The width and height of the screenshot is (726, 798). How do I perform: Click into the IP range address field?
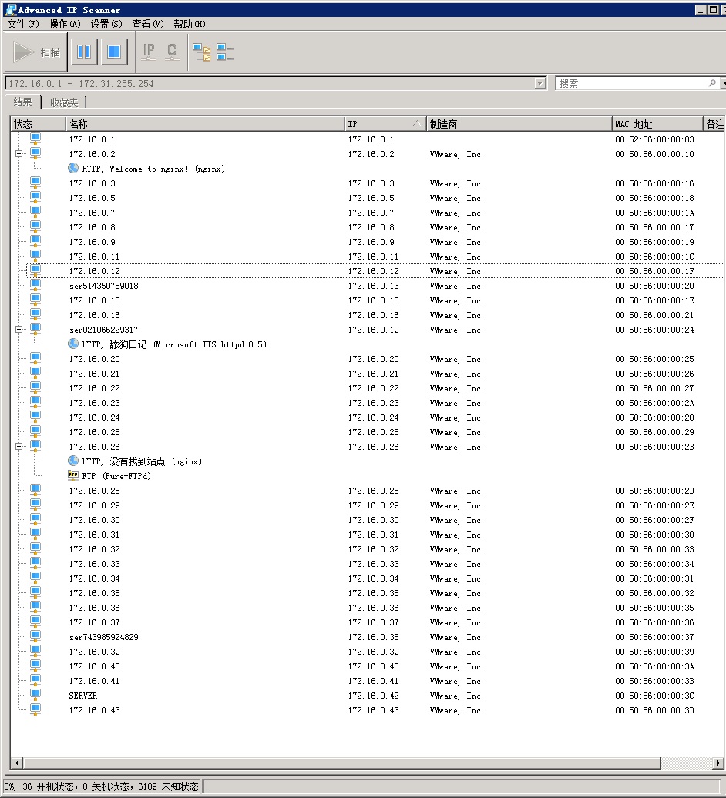[x=270, y=83]
